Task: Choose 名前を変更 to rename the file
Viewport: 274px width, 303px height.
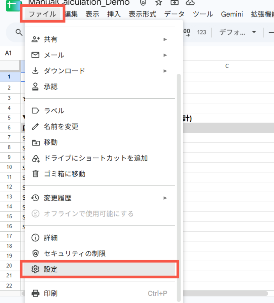Action: coord(100,127)
